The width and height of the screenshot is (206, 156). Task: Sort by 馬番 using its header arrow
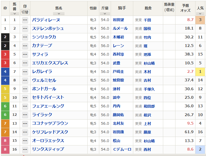15,14
